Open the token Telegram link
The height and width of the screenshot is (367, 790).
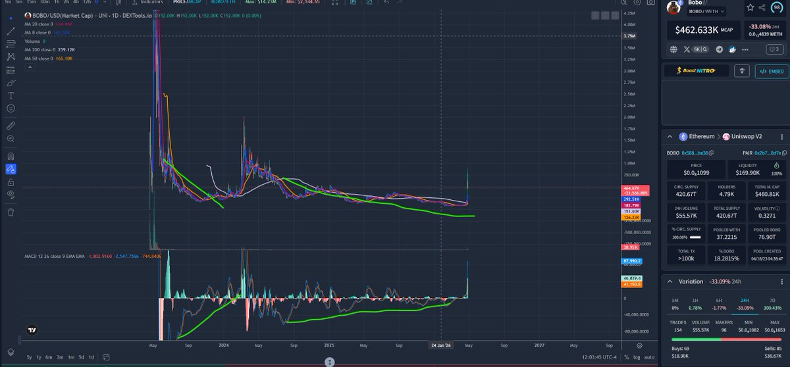point(720,49)
